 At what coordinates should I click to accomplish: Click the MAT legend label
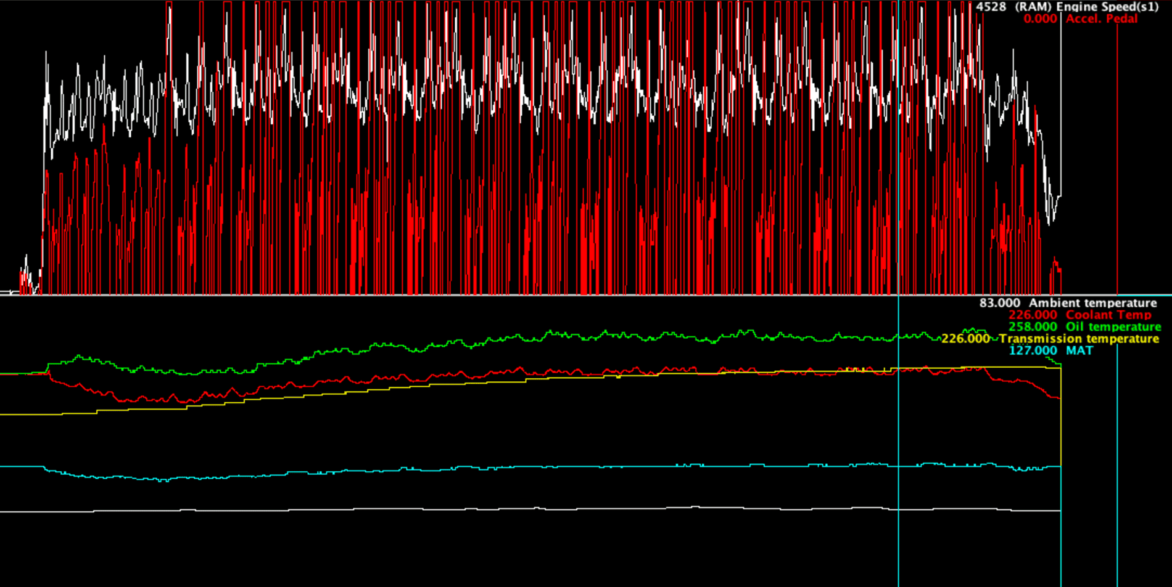[x=1079, y=350]
